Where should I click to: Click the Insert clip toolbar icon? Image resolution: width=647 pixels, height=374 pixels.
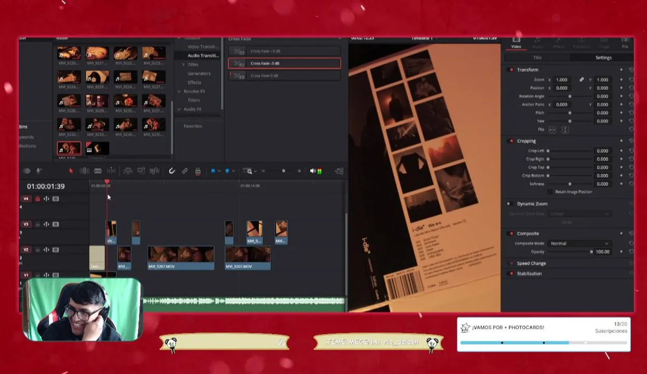[x=128, y=171]
